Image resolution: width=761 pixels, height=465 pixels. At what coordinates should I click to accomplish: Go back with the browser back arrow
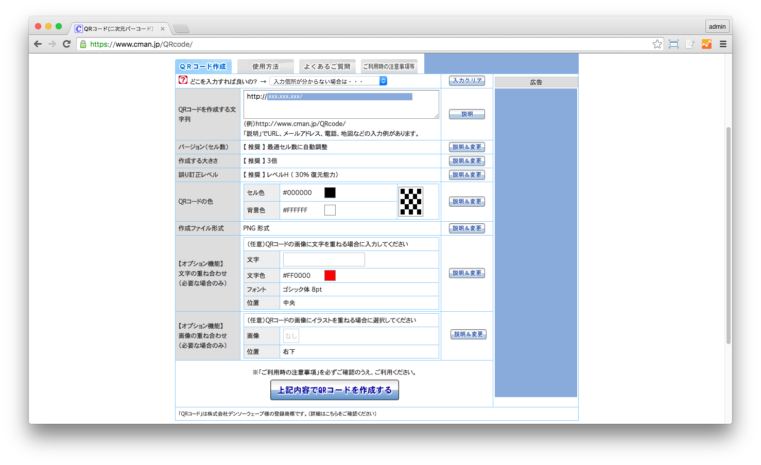38,44
